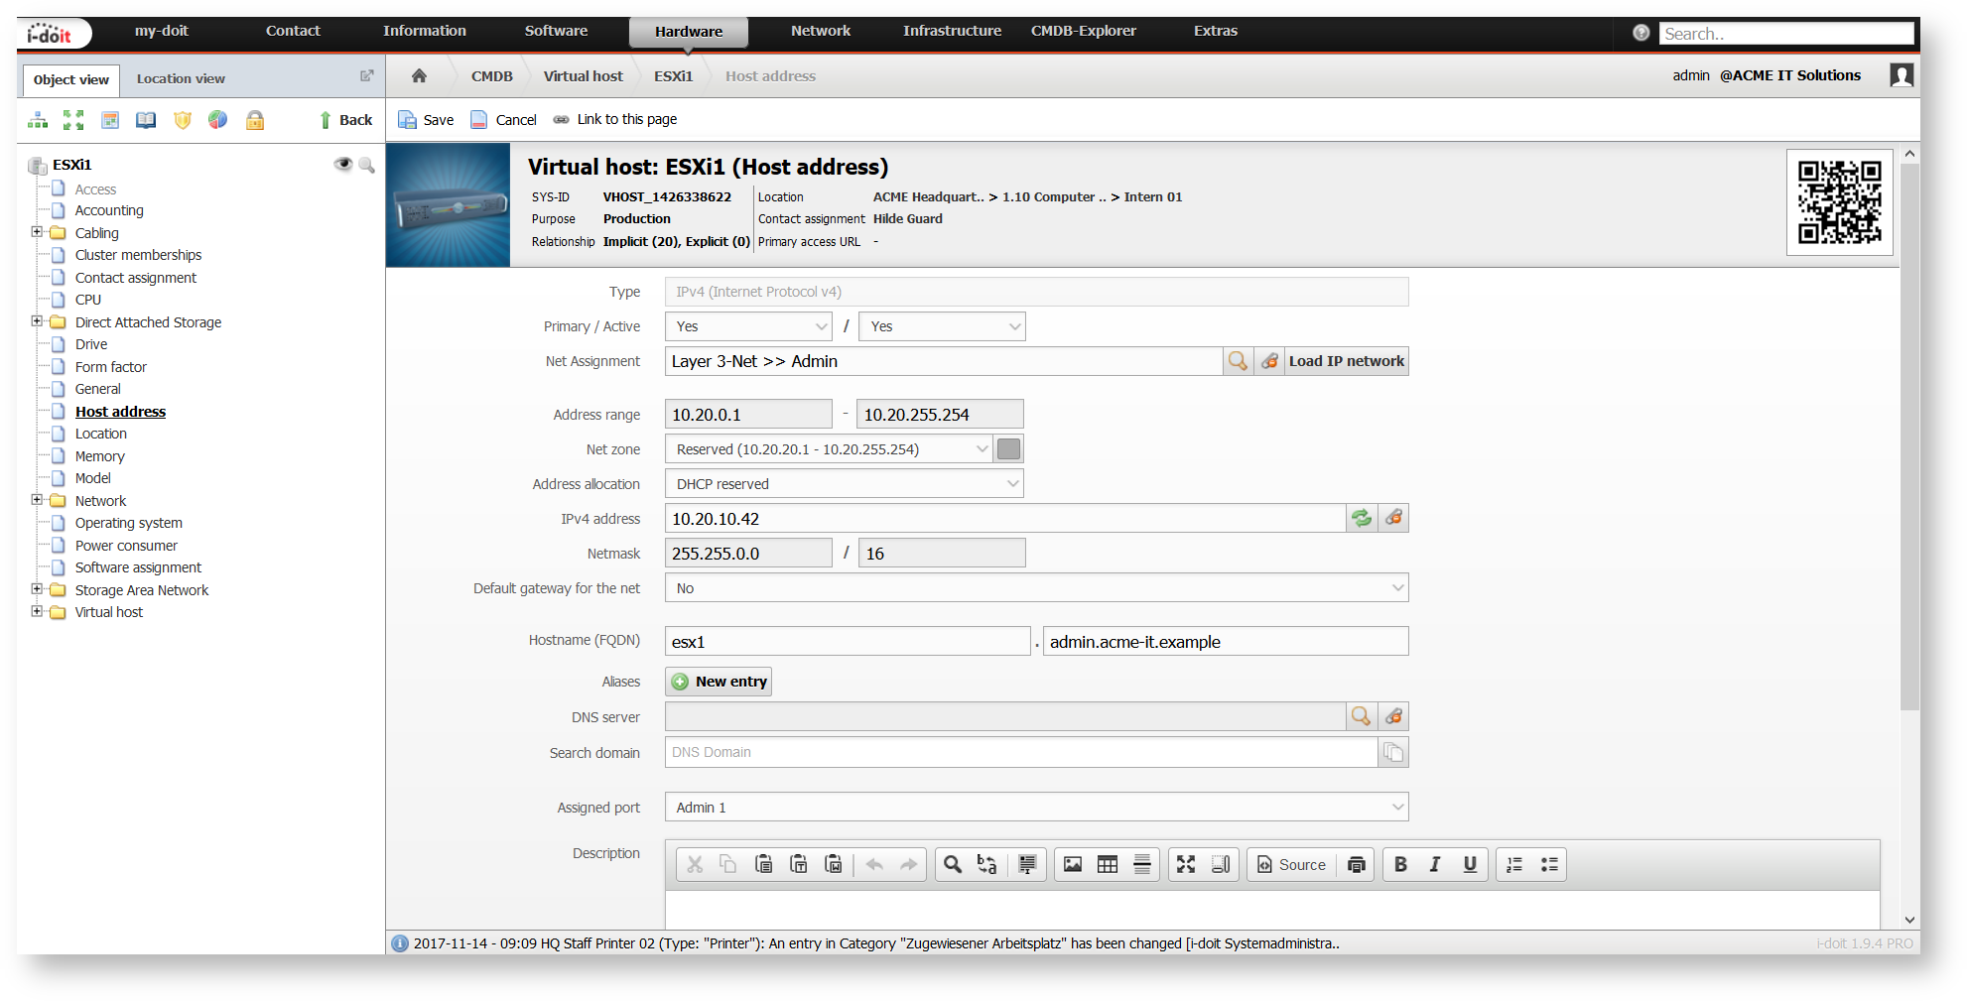Click the padlock icon in left toolbar
The image size is (1968, 1002).
255,120
